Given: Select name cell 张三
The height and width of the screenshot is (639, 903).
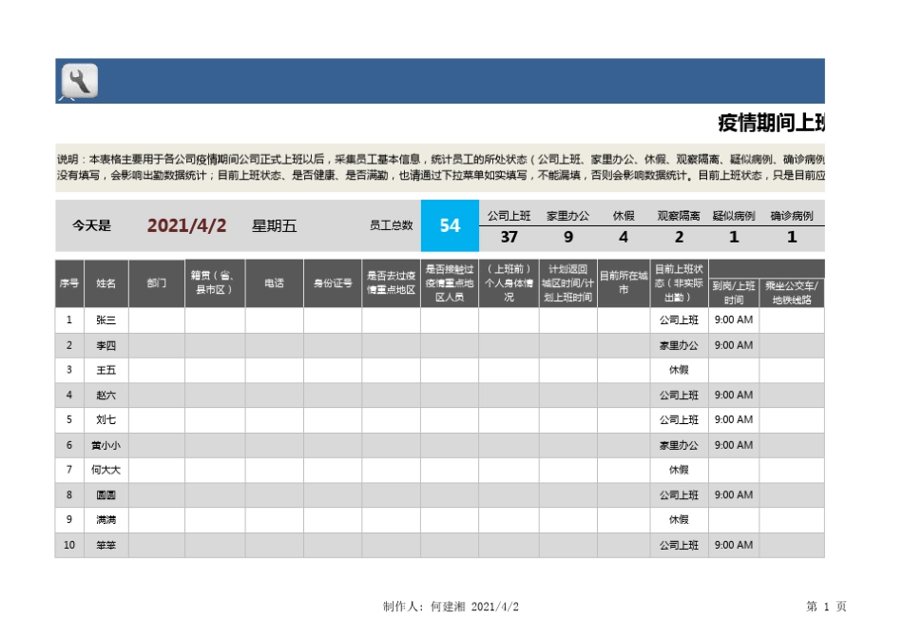Looking at the screenshot, I should (x=106, y=319).
